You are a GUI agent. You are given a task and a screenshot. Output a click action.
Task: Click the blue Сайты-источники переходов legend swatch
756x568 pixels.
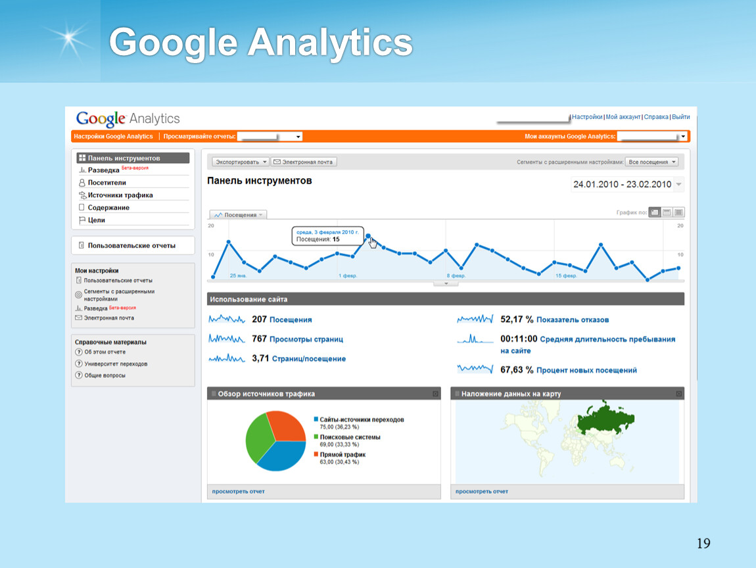pyautogui.click(x=316, y=419)
